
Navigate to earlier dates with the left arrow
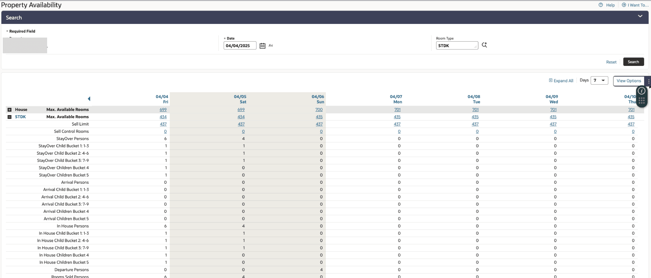(x=89, y=99)
